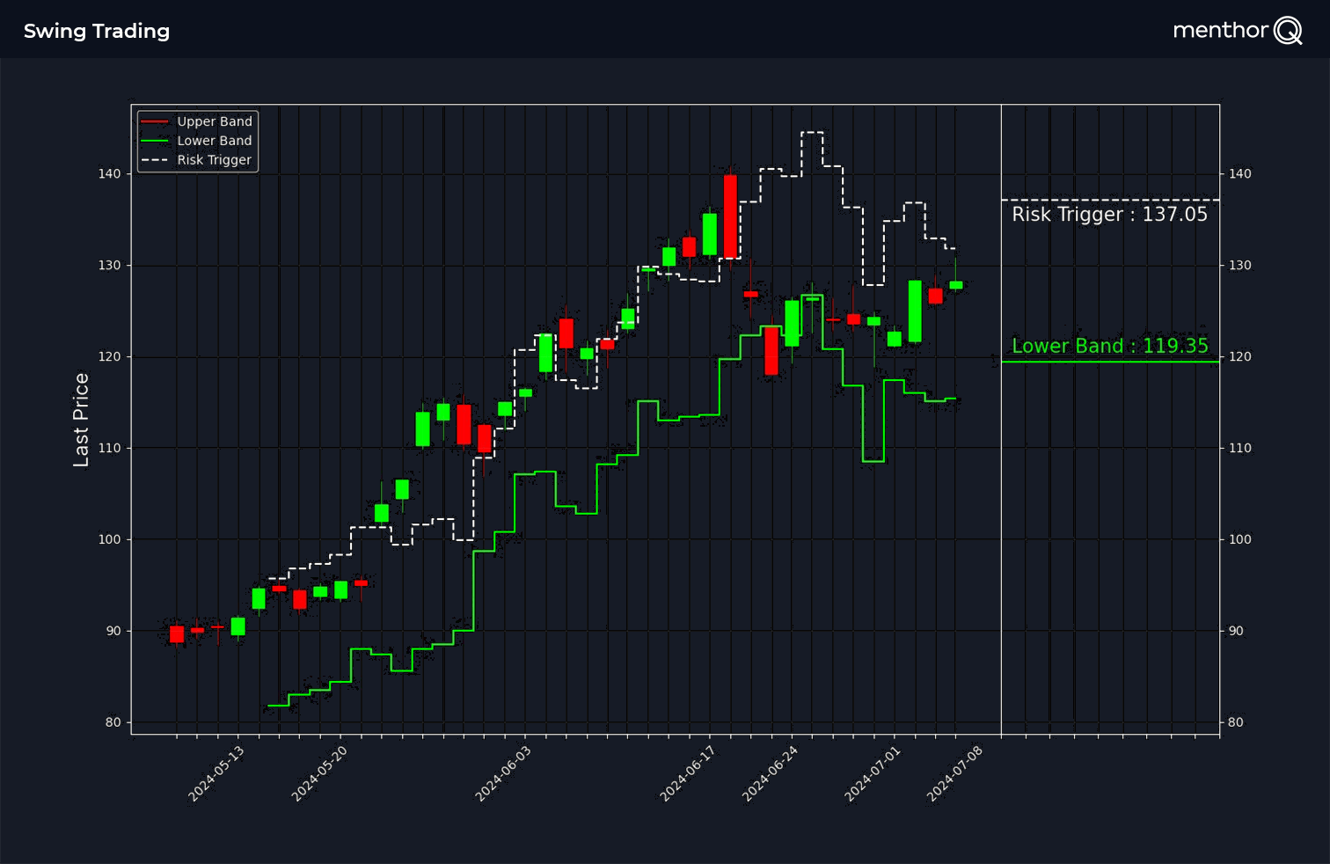The width and height of the screenshot is (1330, 864).
Task: Click the first red candle near 90
Action: [x=177, y=634]
